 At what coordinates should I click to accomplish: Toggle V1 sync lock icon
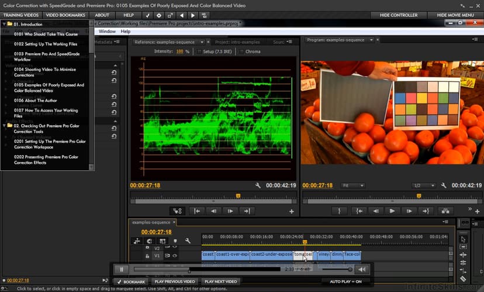pyautogui.click(x=167, y=256)
